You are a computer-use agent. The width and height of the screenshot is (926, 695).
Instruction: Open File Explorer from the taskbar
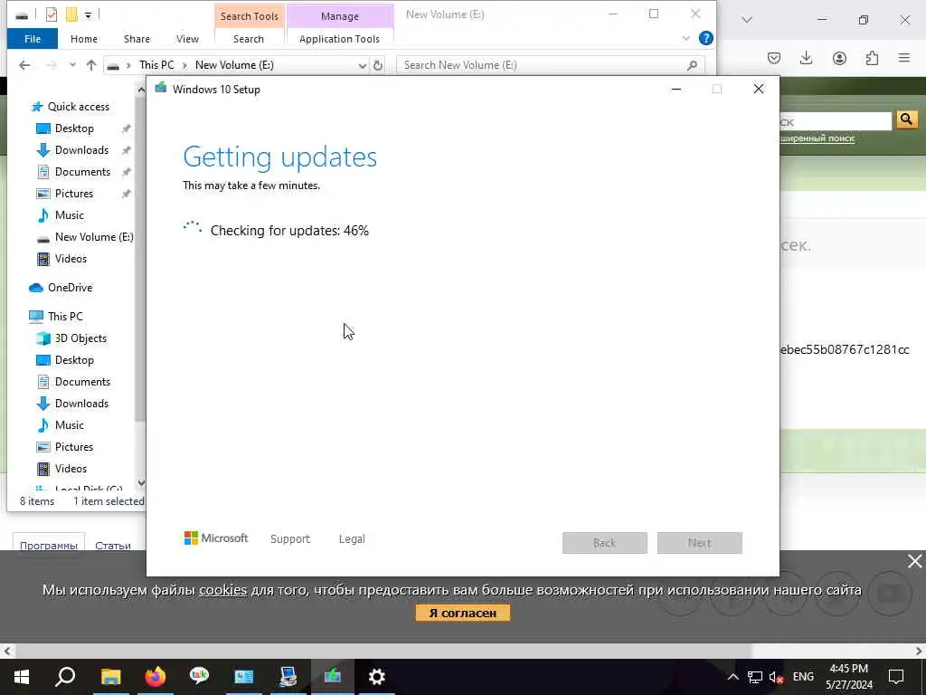110,677
